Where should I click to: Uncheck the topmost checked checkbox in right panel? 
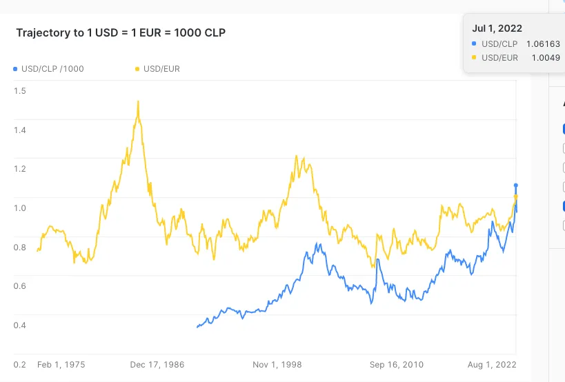pos(563,129)
